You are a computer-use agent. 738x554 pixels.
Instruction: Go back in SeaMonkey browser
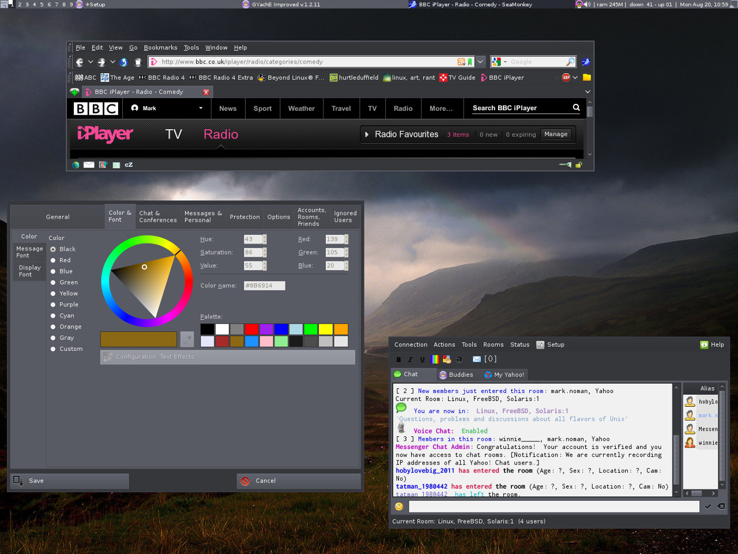tap(80, 62)
